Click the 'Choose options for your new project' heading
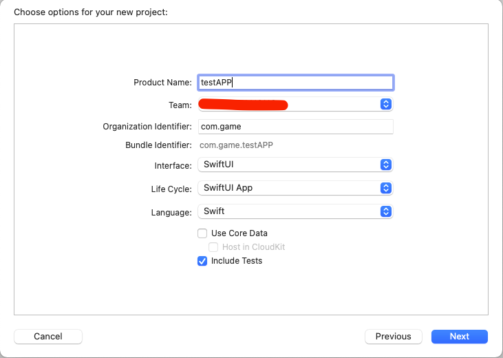 [x=91, y=12]
